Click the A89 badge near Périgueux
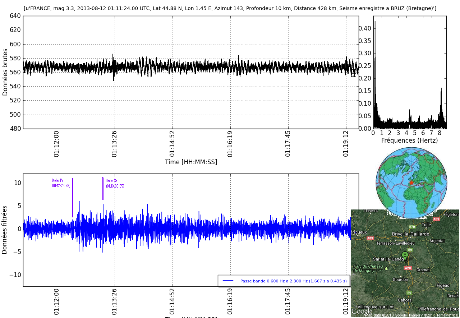 (x=370, y=238)
